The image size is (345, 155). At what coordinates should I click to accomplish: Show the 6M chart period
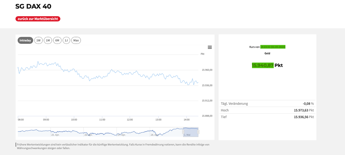tap(57, 40)
